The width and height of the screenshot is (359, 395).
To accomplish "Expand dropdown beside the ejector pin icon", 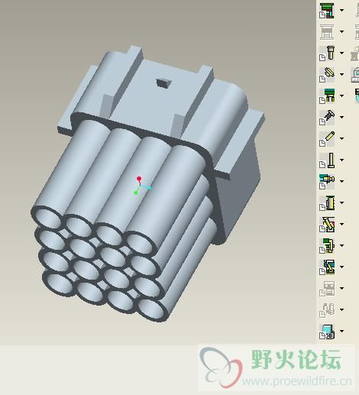I will (x=341, y=160).
